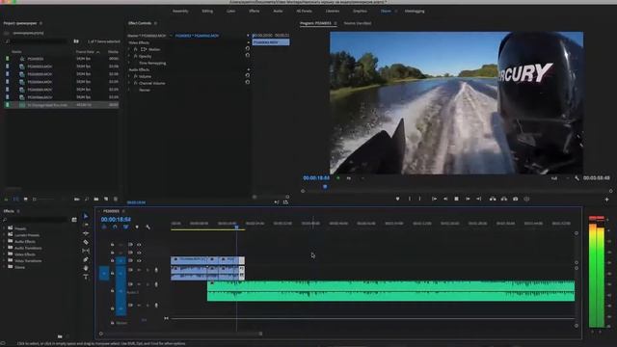Screen dimensions: 617x347
Task: Create new custom bin in Effects panel
Action: [x=60, y=336]
